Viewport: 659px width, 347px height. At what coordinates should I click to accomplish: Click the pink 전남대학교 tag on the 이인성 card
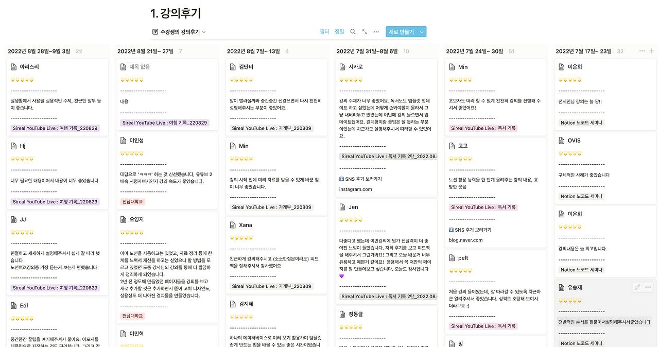click(133, 202)
